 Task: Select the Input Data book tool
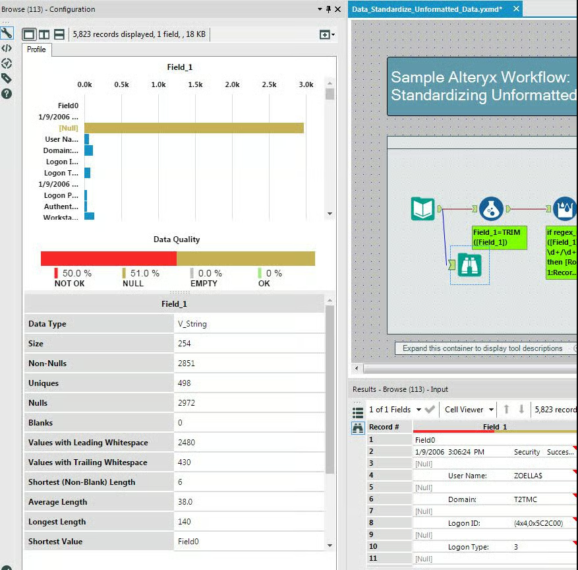click(x=423, y=209)
